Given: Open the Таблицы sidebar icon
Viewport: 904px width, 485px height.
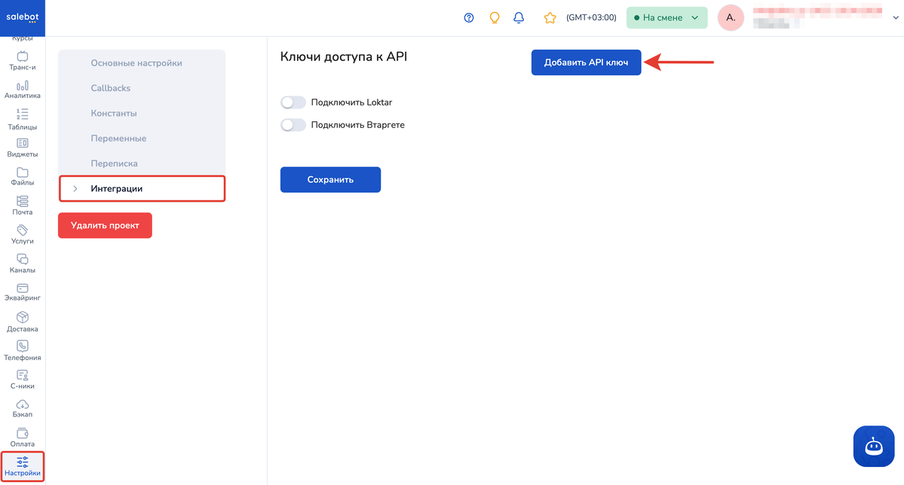Looking at the screenshot, I should click(23, 119).
